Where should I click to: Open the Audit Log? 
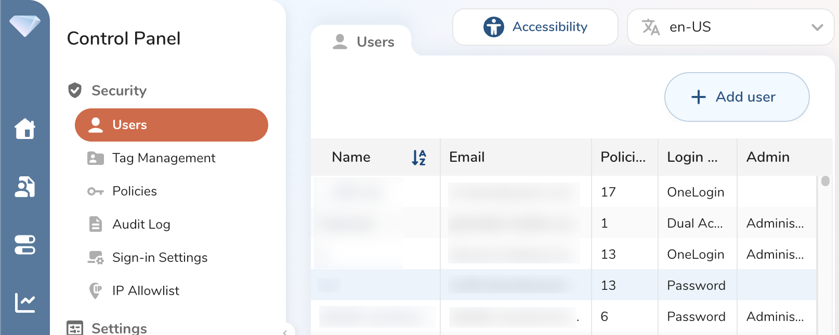coord(141,225)
